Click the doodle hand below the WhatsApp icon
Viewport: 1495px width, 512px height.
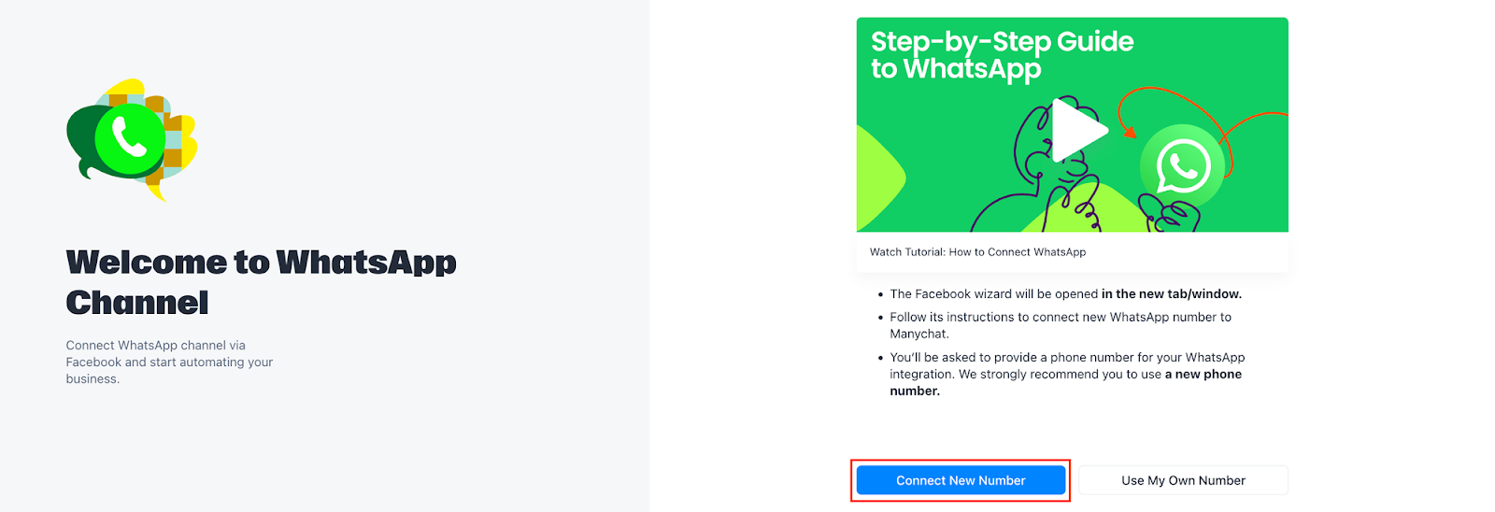pyautogui.click(x=1172, y=215)
